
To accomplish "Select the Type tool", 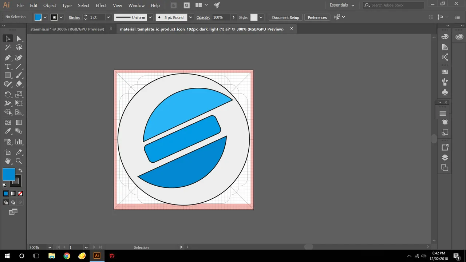I will (x=8, y=67).
